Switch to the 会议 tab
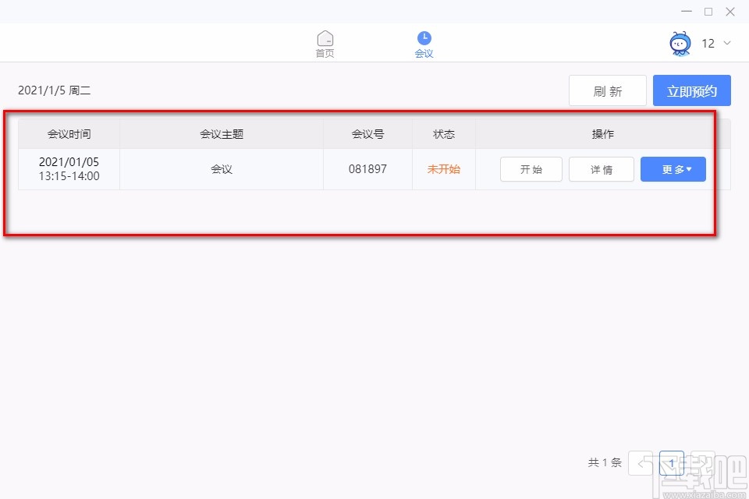Image resolution: width=749 pixels, height=499 pixels. coord(424,43)
